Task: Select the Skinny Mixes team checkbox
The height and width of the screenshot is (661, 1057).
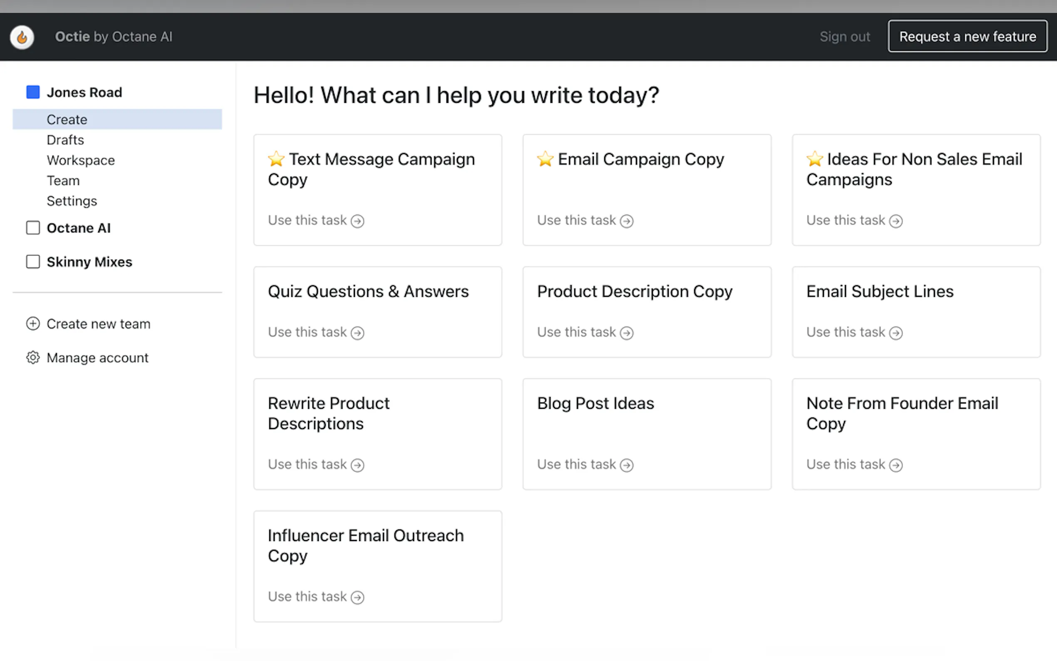Action: coord(33,262)
